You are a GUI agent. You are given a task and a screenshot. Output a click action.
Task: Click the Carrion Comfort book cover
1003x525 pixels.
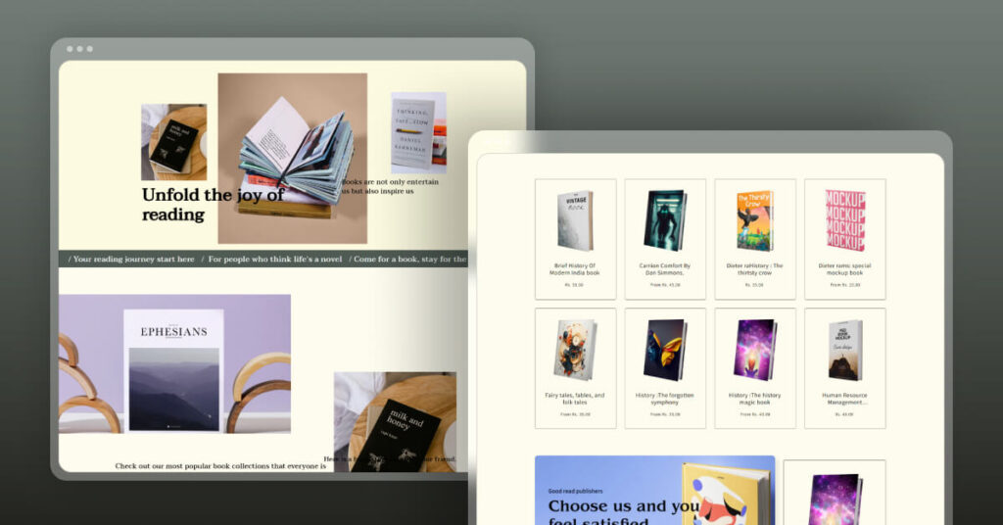[x=665, y=220]
